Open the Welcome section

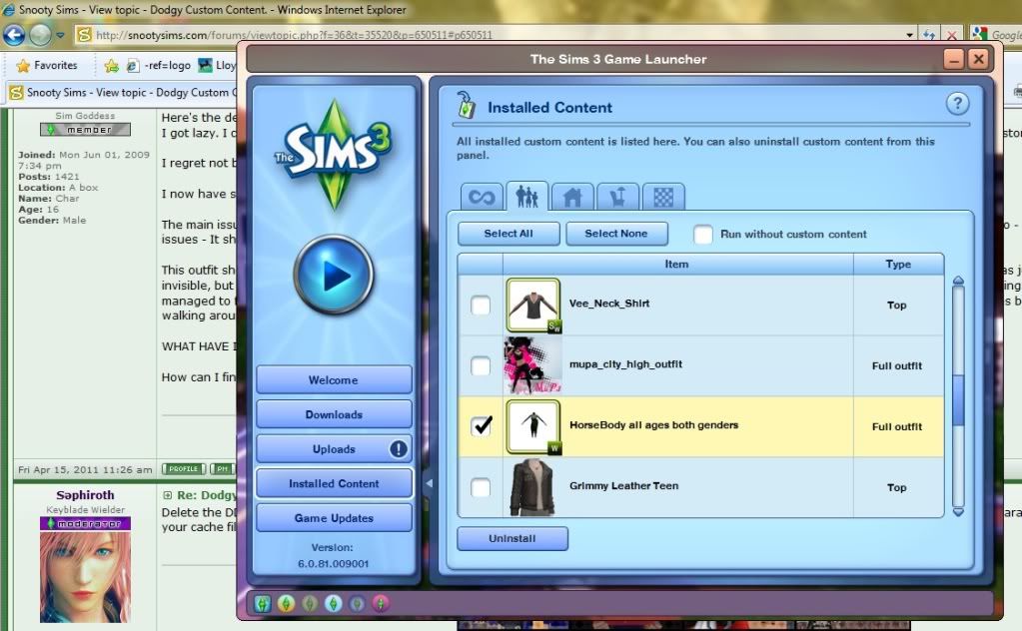[x=334, y=379]
